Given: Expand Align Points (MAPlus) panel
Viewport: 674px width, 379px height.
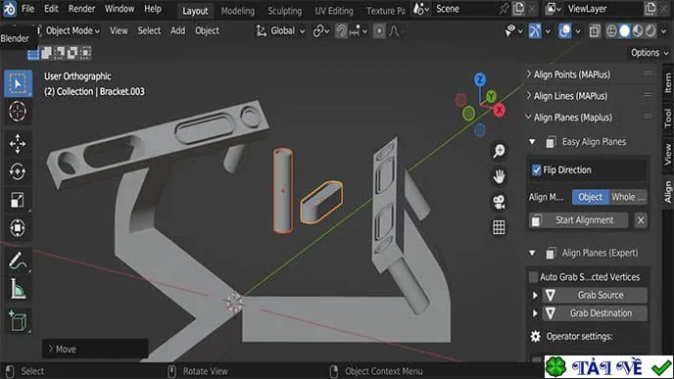Looking at the screenshot, I should (x=572, y=74).
